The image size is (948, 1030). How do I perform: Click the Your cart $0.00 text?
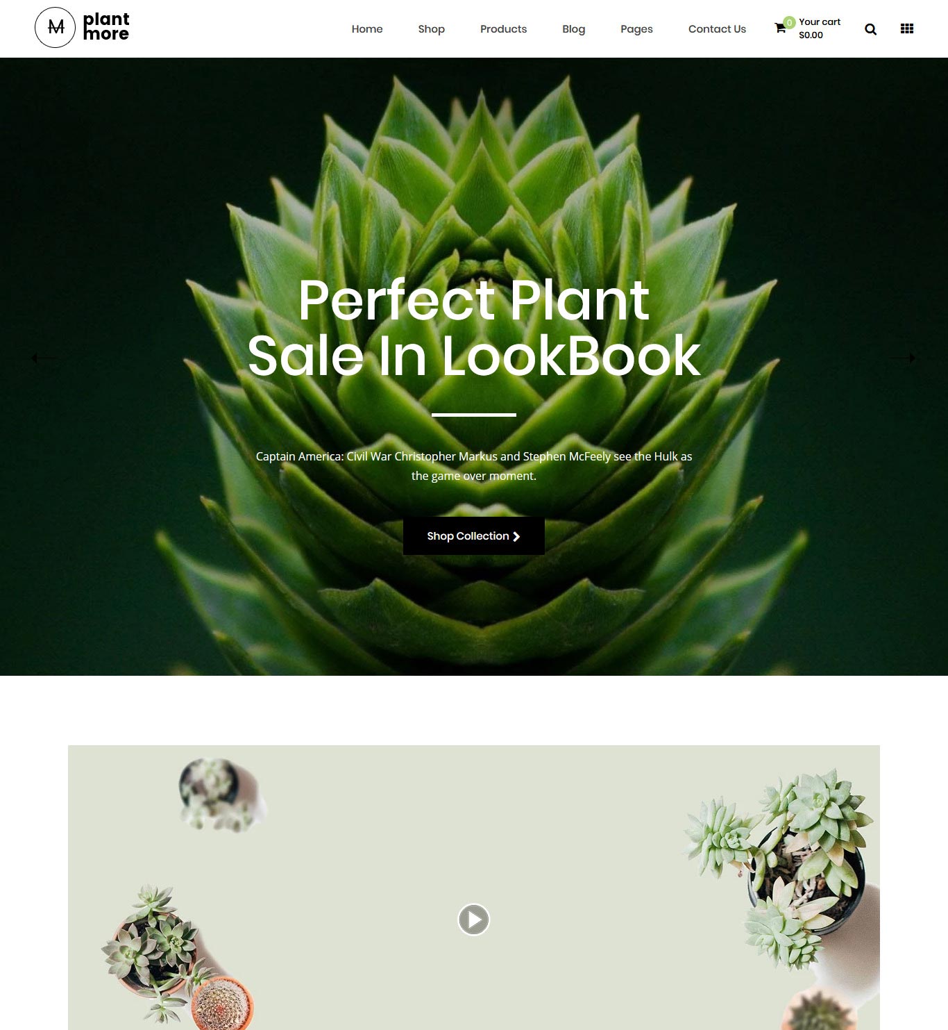coord(819,28)
